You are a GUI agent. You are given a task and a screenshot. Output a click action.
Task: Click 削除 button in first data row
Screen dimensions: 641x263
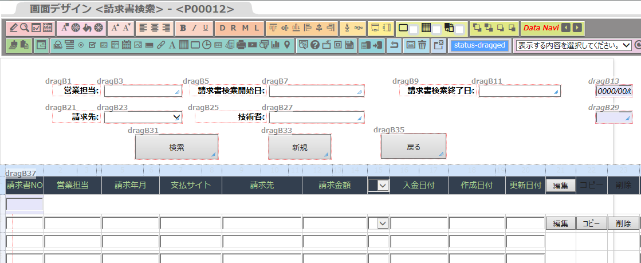coord(623,223)
